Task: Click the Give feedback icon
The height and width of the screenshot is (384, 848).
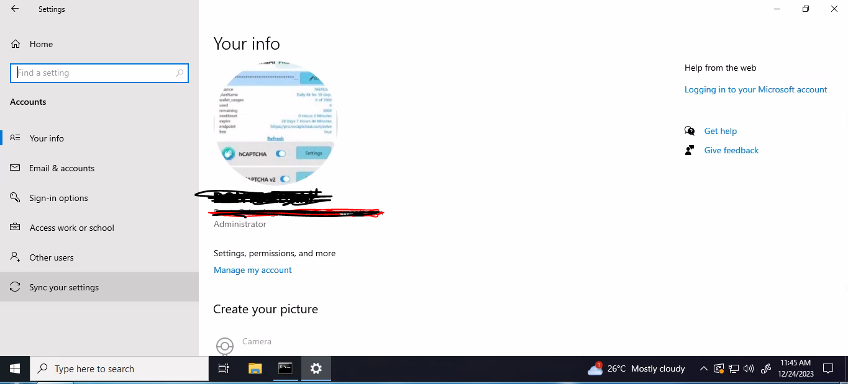Action: click(x=690, y=150)
